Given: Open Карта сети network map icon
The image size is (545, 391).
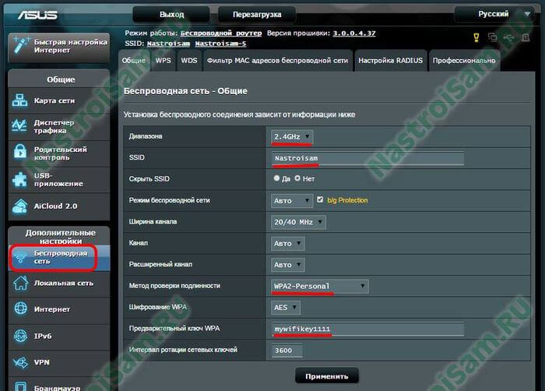Looking at the screenshot, I should point(19,100).
